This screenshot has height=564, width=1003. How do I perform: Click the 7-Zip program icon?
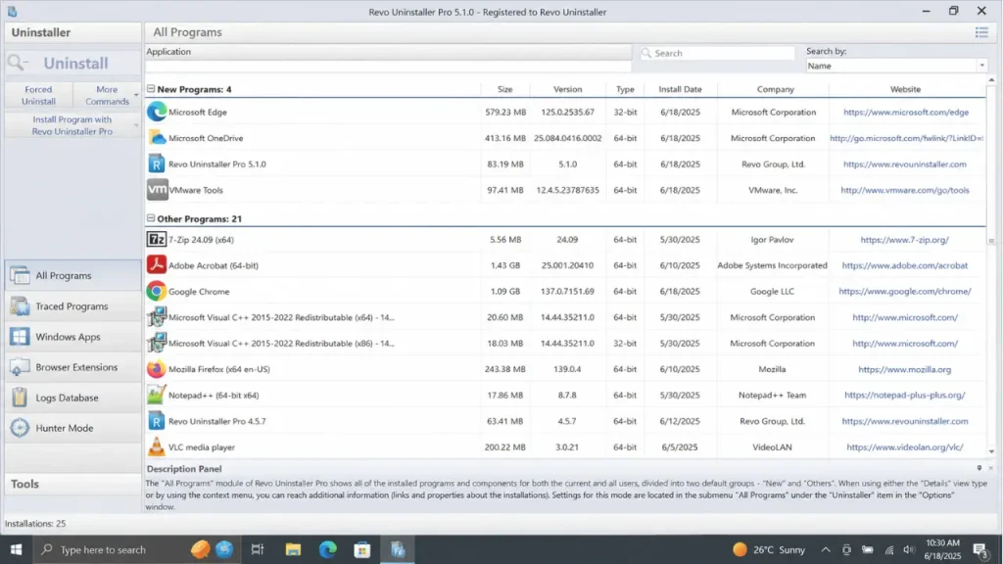click(x=156, y=240)
